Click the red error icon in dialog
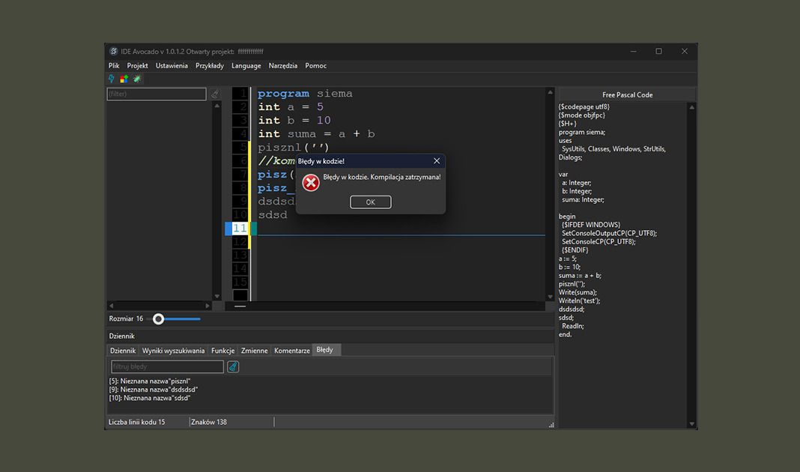The height and width of the screenshot is (472, 800). [x=311, y=182]
